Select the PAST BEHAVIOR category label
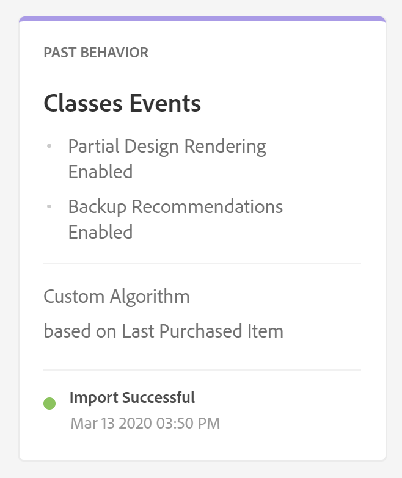402x478 pixels. (x=96, y=53)
